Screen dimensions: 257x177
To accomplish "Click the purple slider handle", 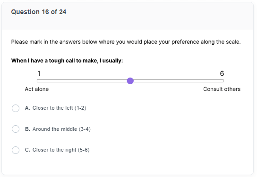I will (x=130, y=81).
